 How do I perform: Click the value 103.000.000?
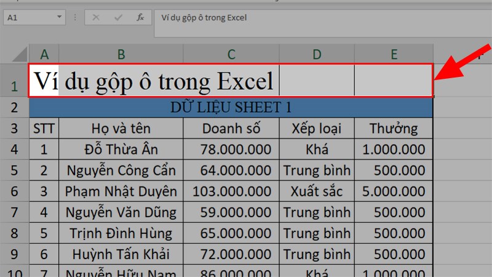pos(231,191)
